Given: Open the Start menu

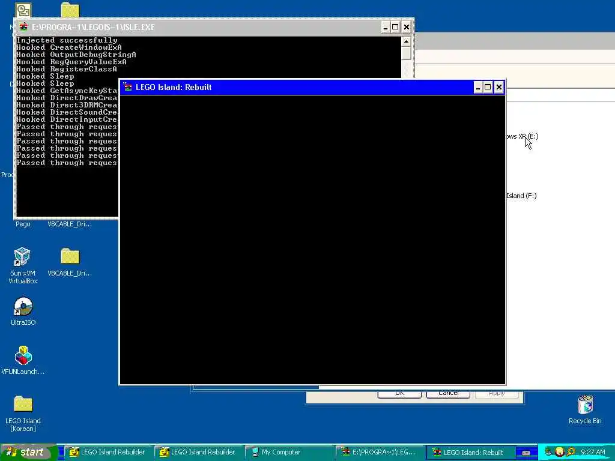Looking at the screenshot, I should [29, 452].
